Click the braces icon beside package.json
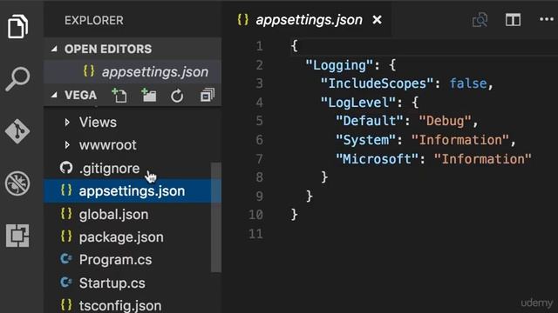This screenshot has width=558, height=313. [66, 236]
